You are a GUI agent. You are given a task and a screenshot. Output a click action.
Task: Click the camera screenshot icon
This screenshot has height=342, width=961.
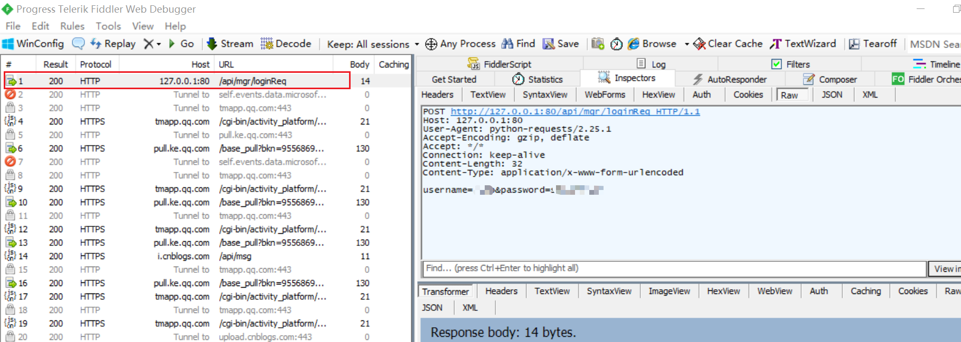pyautogui.click(x=598, y=44)
